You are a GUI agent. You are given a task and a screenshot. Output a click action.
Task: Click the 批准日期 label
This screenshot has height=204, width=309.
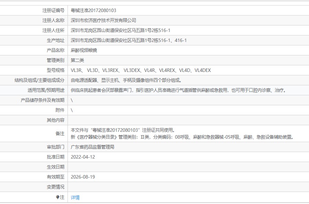point(55,157)
